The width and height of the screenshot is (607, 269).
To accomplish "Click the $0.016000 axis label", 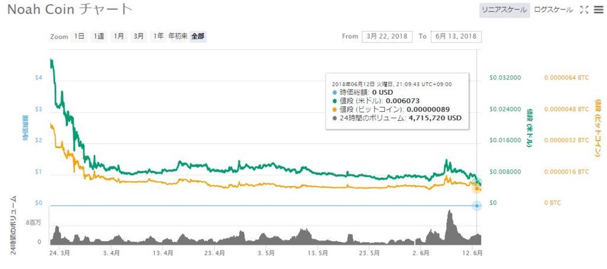I will pyautogui.click(x=505, y=140).
